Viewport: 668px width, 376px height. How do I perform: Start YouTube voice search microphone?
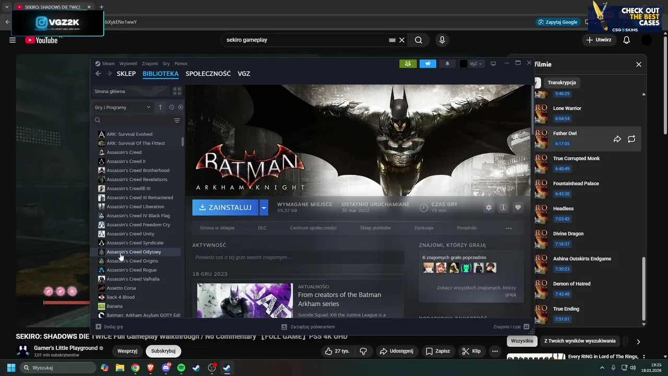[442, 40]
